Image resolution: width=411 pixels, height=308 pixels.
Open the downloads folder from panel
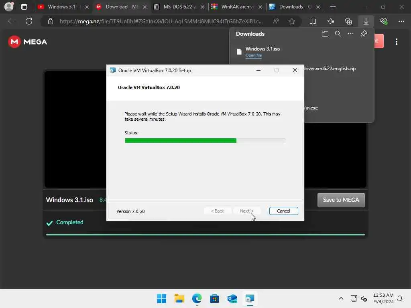click(x=325, y=34)
